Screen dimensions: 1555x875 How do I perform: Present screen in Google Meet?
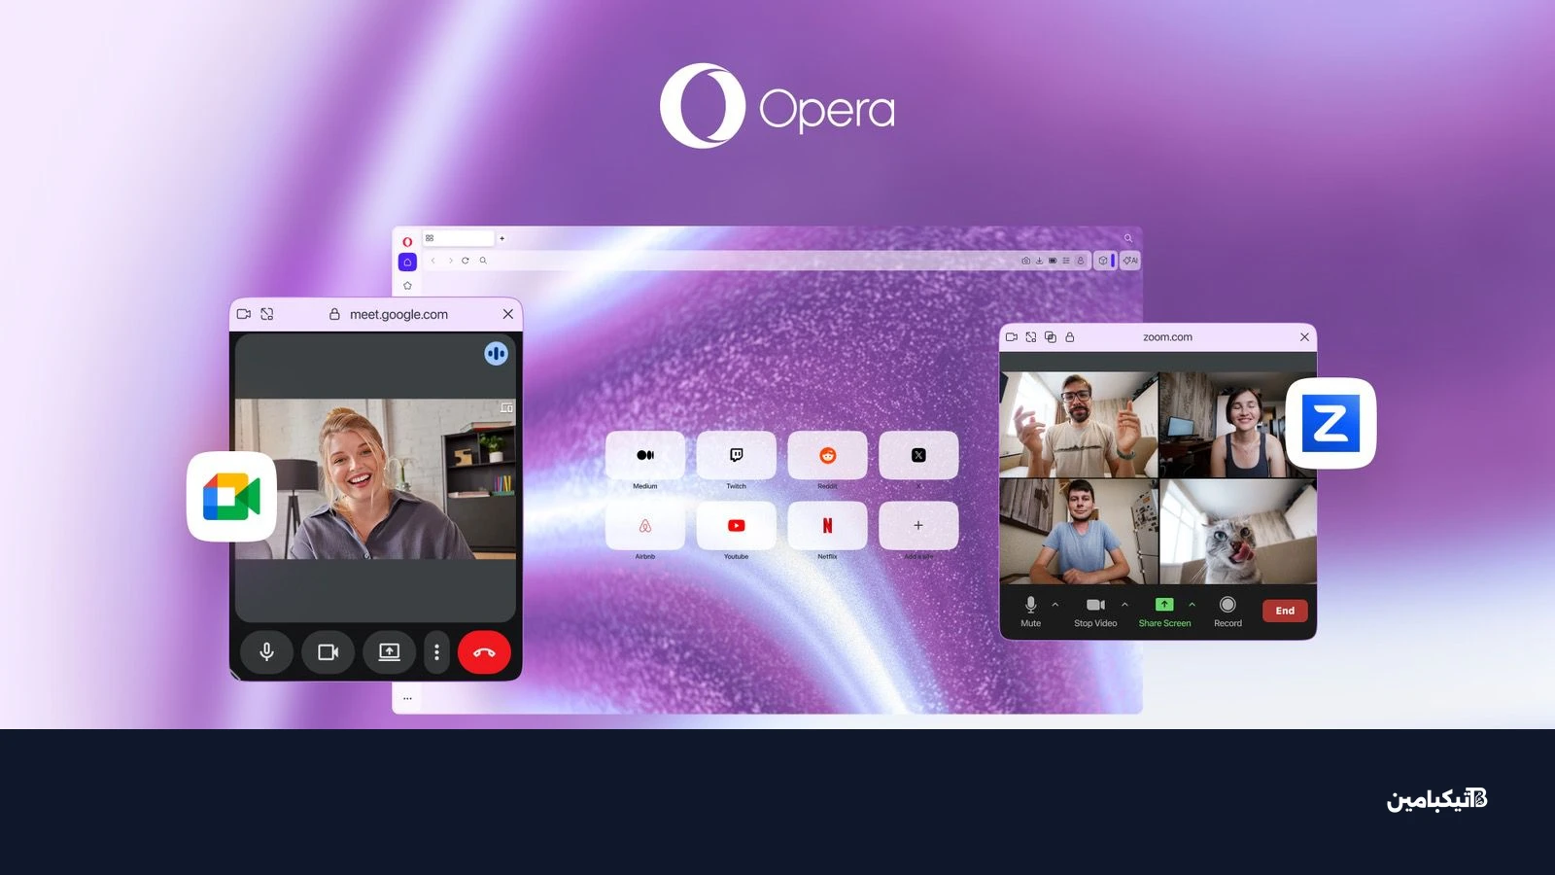click(x=389, y=652)
